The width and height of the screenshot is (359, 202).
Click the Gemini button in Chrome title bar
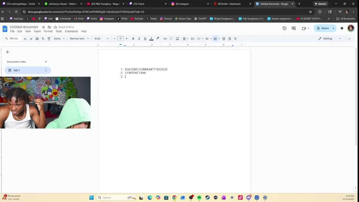tap(320, 4)
